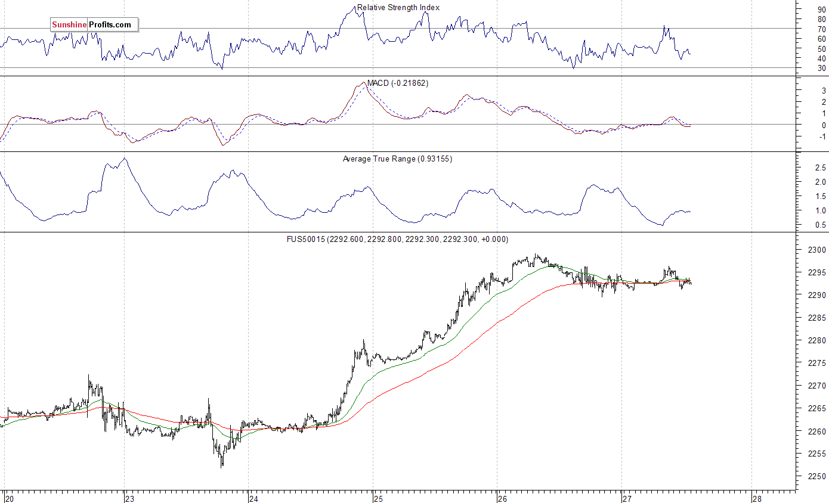Click the MACD axis value 1

(x=824, y=114)
